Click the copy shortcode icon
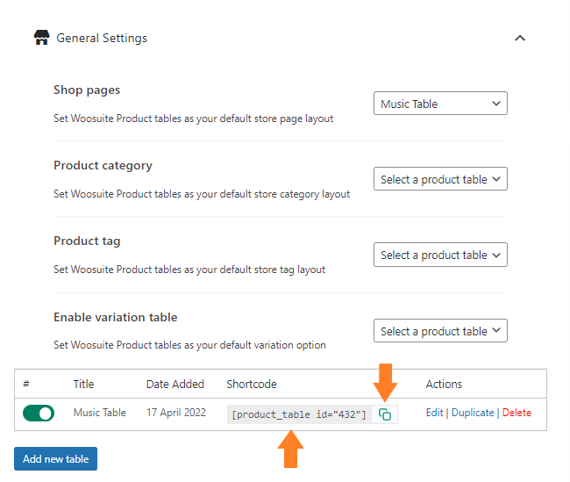The width and height of the screenshot is (570, 482). (x=385, y=414)
